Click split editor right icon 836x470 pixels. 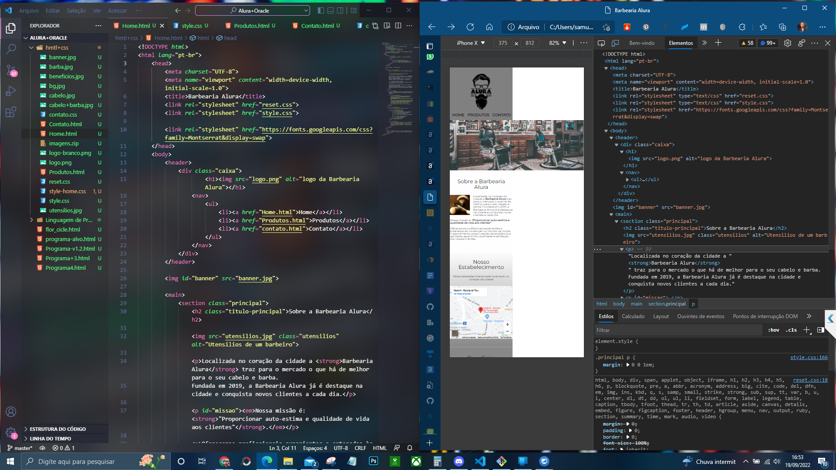398,26
